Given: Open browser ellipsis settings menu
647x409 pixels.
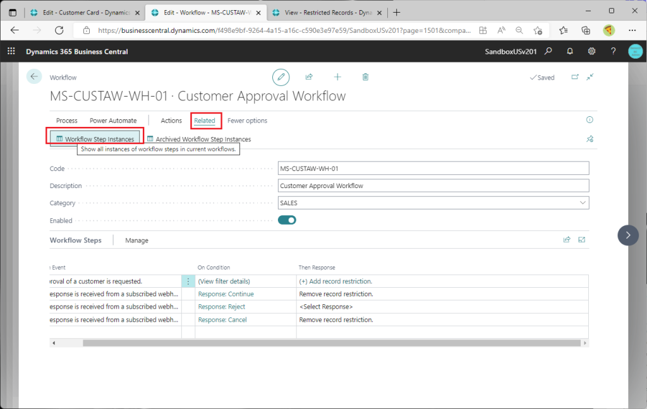Looking at the screenshot, I should point(632,30).
